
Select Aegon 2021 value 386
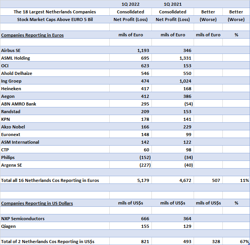pyautogui.click(x=187, y=96)
